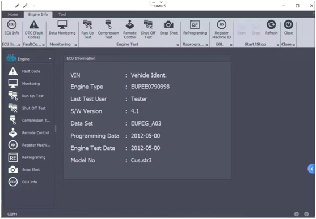This screenshot has width=316, height=219.
Task: Expand the Monitoring group launcher arrow
Action: [75, 45]
